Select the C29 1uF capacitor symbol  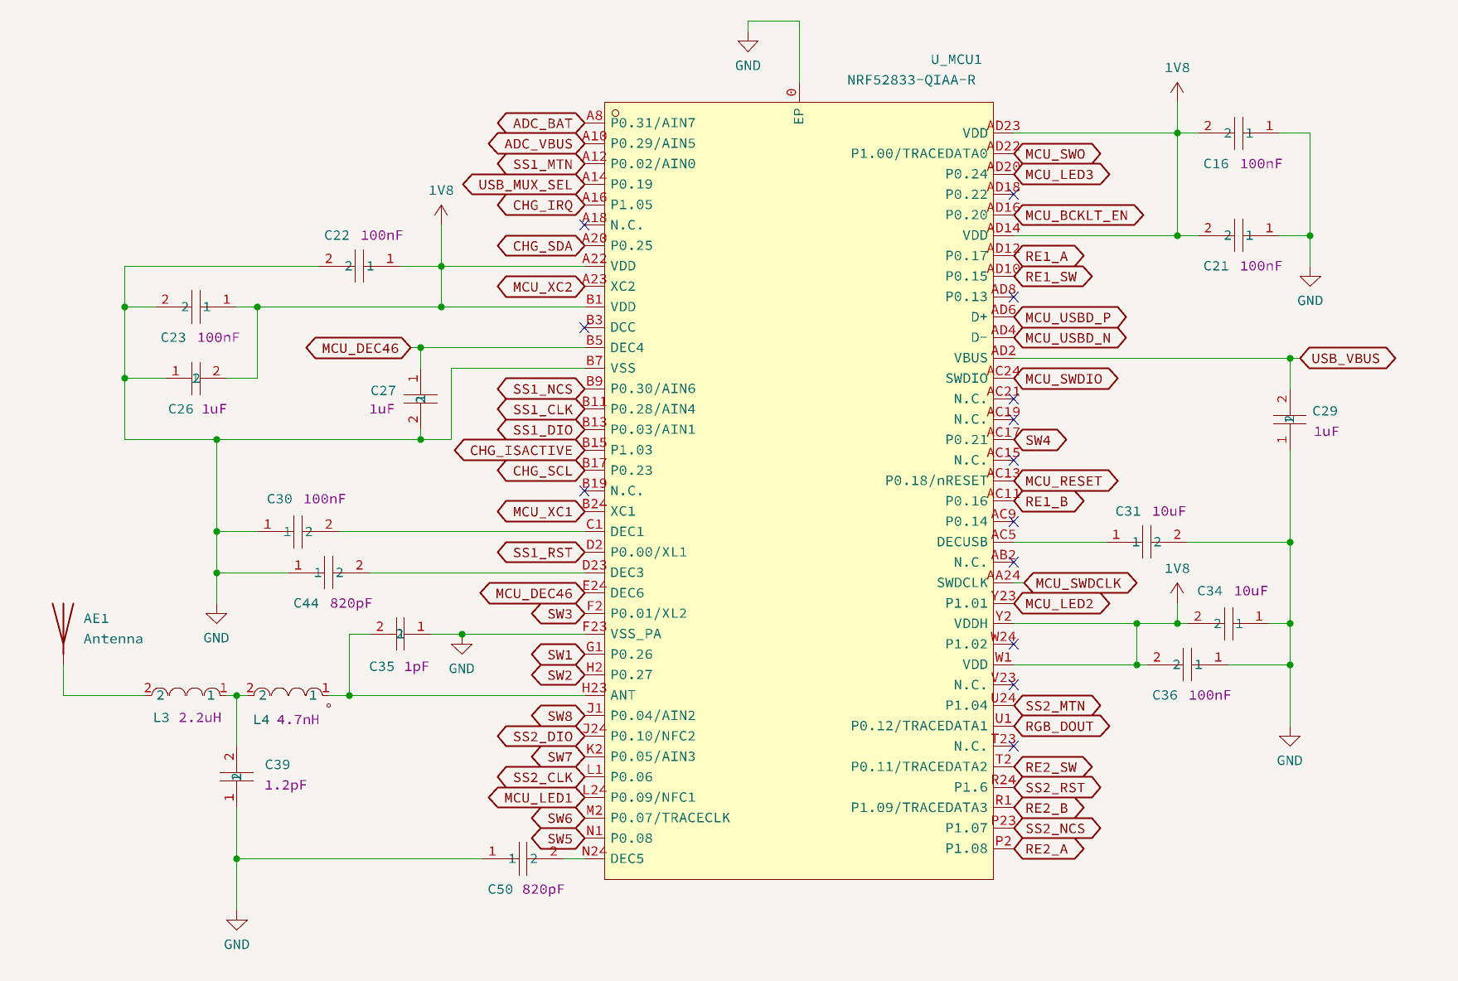tap(1290, 418)
